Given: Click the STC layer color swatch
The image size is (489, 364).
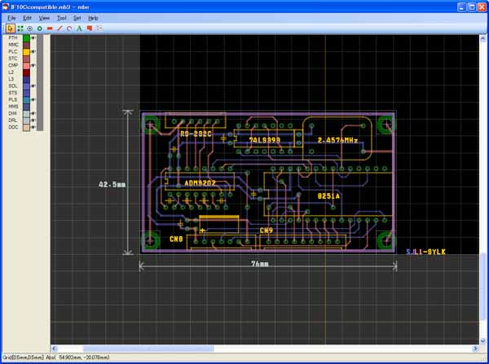Looking at the screenshot, I should tap(27, 59).
